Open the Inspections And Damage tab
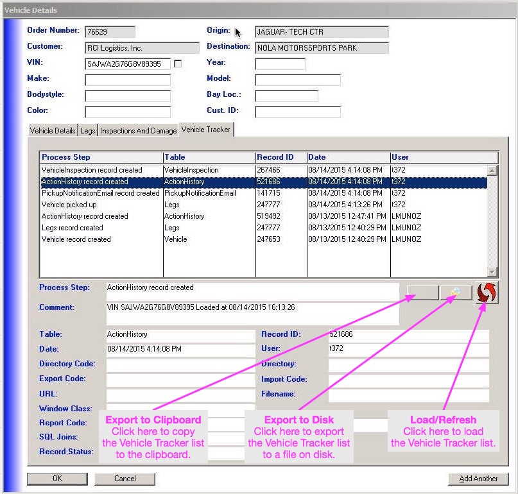 (139, 131)
